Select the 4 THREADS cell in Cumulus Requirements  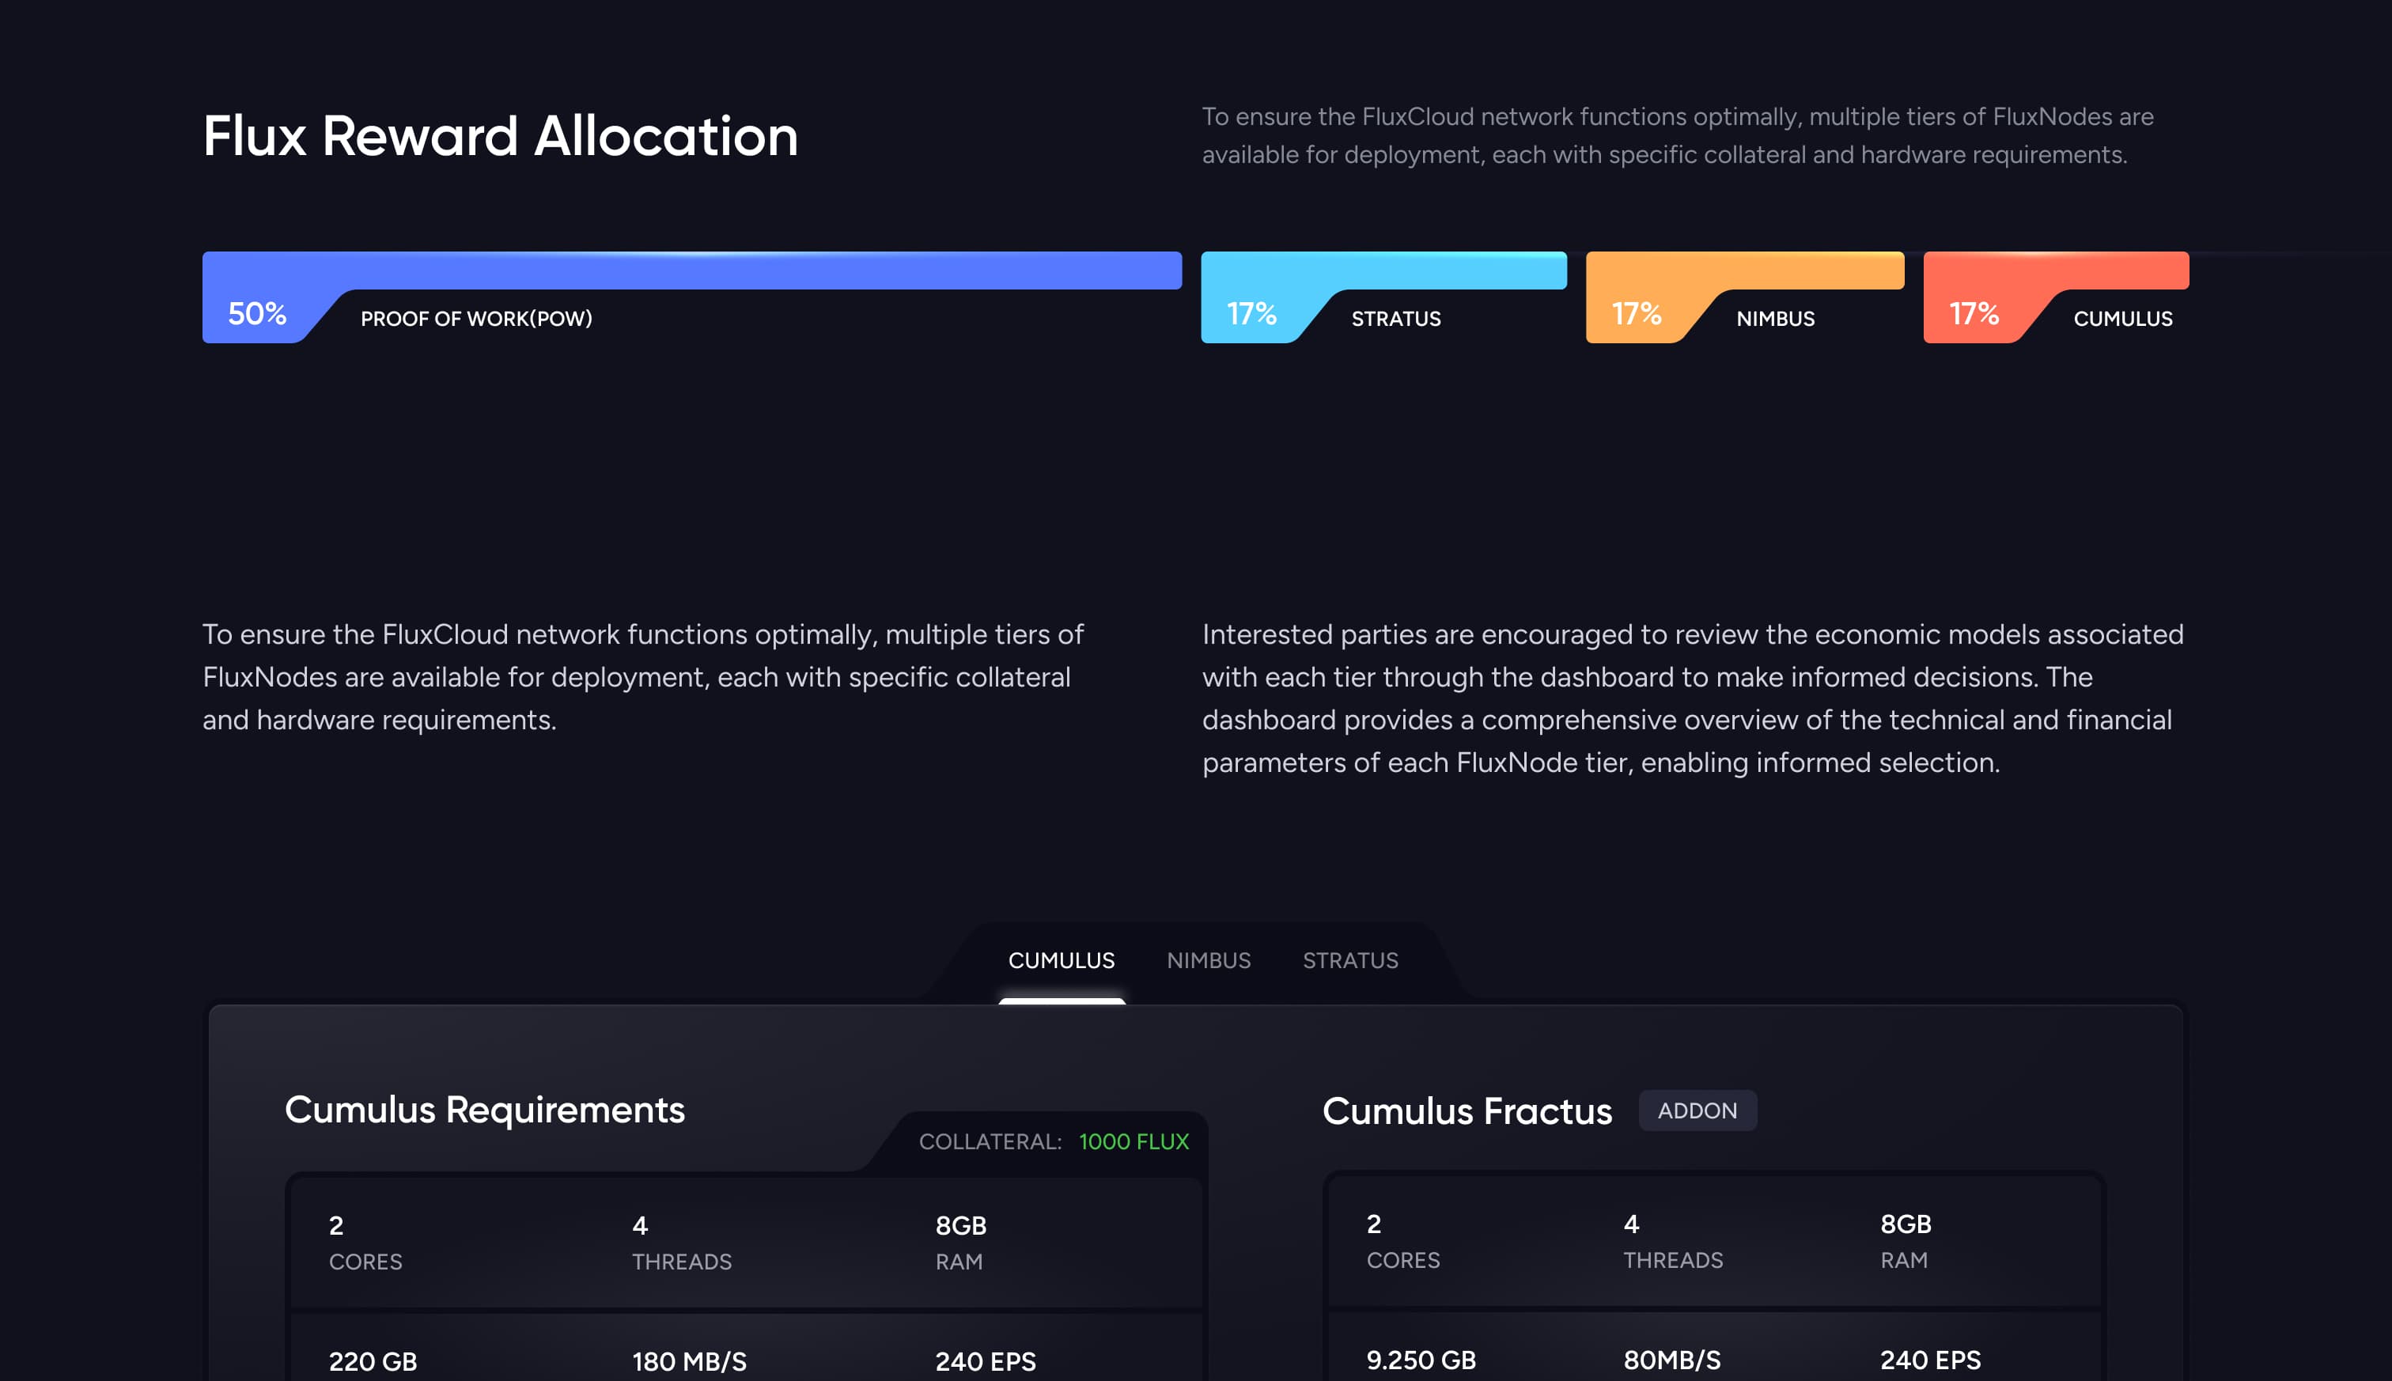coord(681,1242)
